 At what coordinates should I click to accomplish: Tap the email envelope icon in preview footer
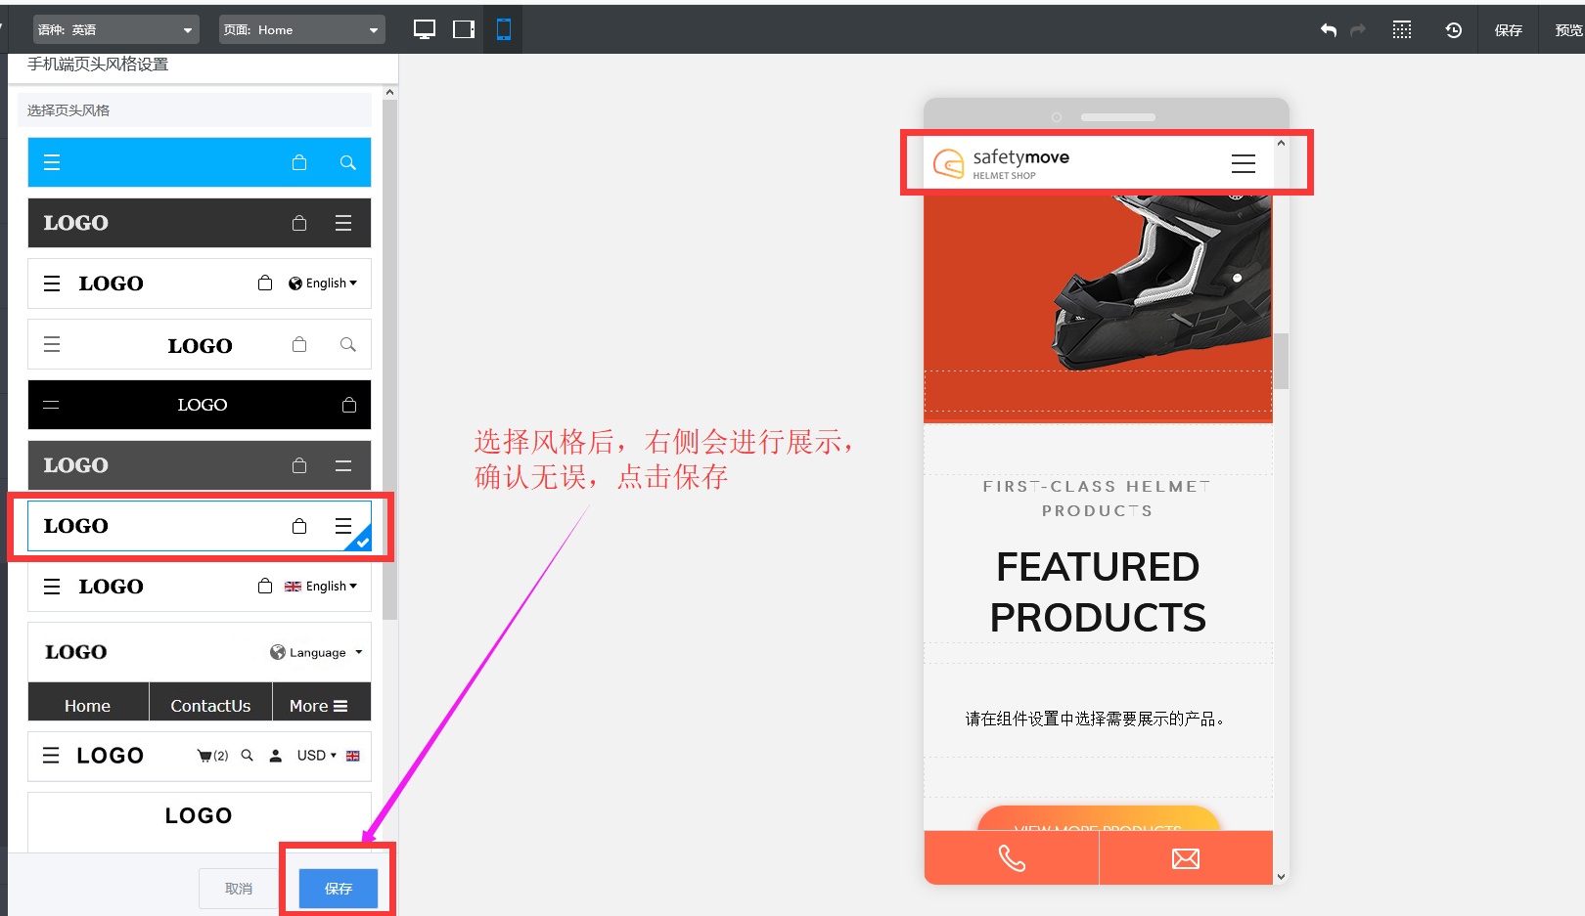[x=1186, y=858]
